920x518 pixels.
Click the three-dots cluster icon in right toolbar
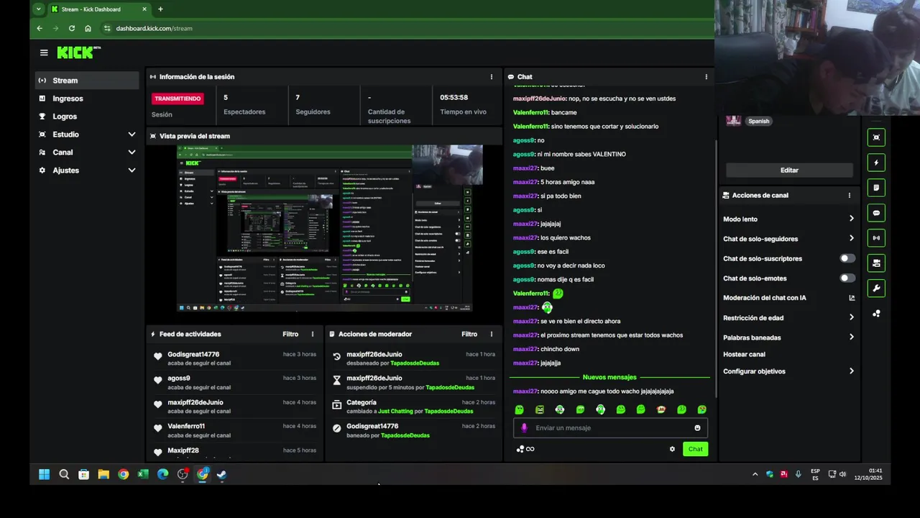(x=876, y=314)
